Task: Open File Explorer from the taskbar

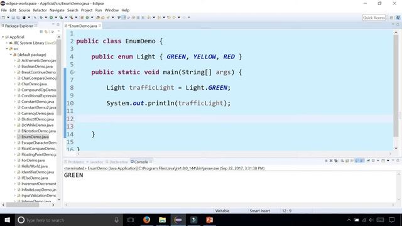Action: 162,220
